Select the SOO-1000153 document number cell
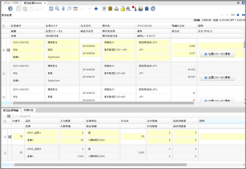The width and height of the screenshot is (246, 169). [x=28, y=66]
